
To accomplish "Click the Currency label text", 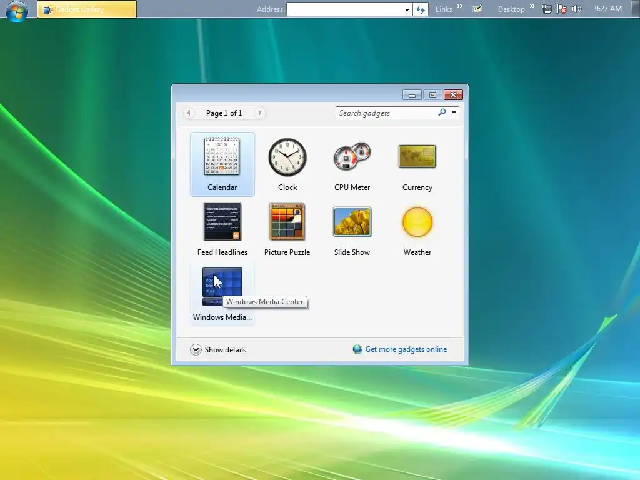I will coord(417,187).
